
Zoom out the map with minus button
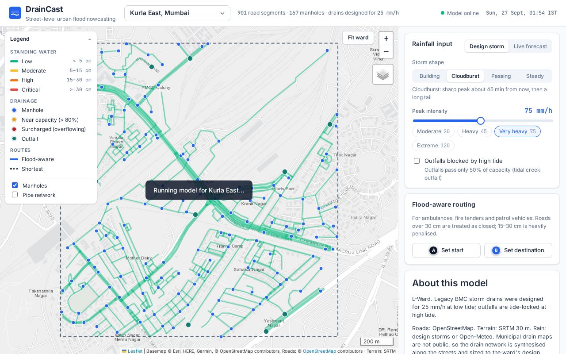[386, 52]
